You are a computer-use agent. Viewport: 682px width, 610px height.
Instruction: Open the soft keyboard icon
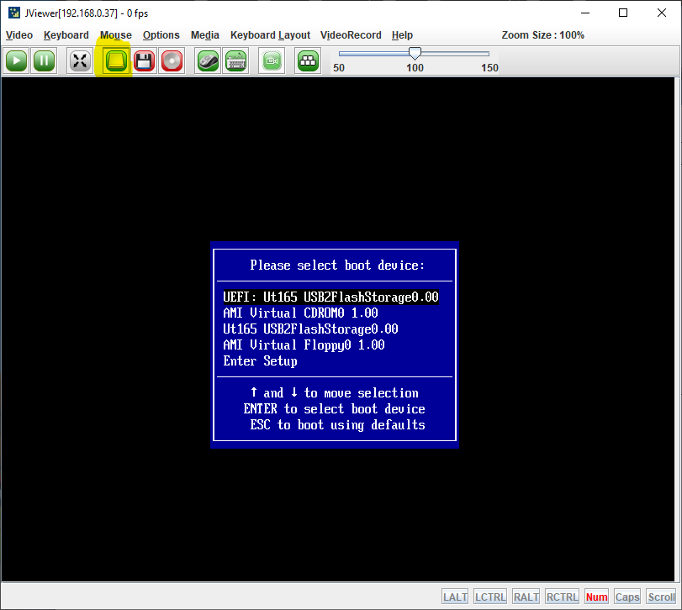[x=235, y=60]
